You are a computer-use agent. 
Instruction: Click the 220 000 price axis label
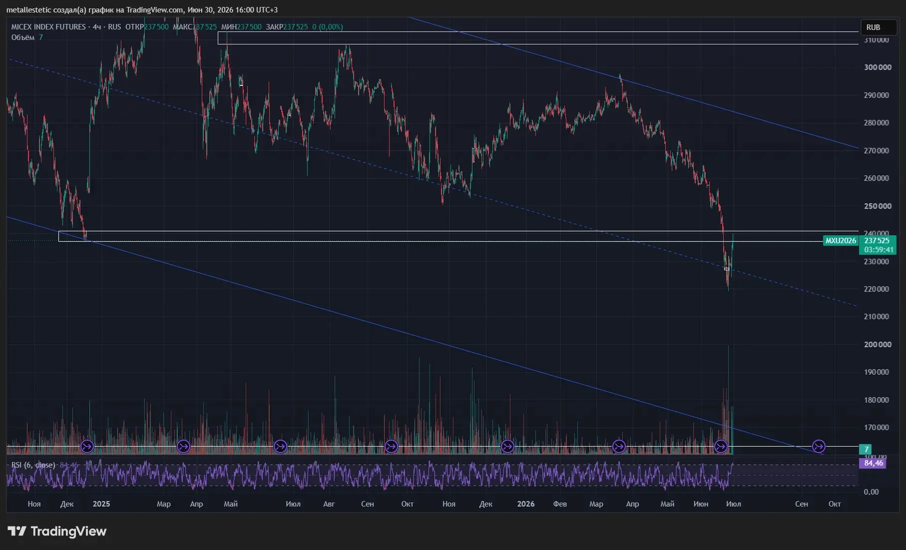click(x=877, y=289)
